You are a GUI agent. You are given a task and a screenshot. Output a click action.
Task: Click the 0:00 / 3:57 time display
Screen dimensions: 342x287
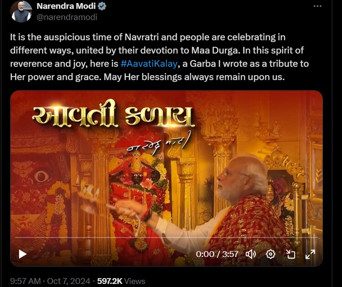(217, 254)
